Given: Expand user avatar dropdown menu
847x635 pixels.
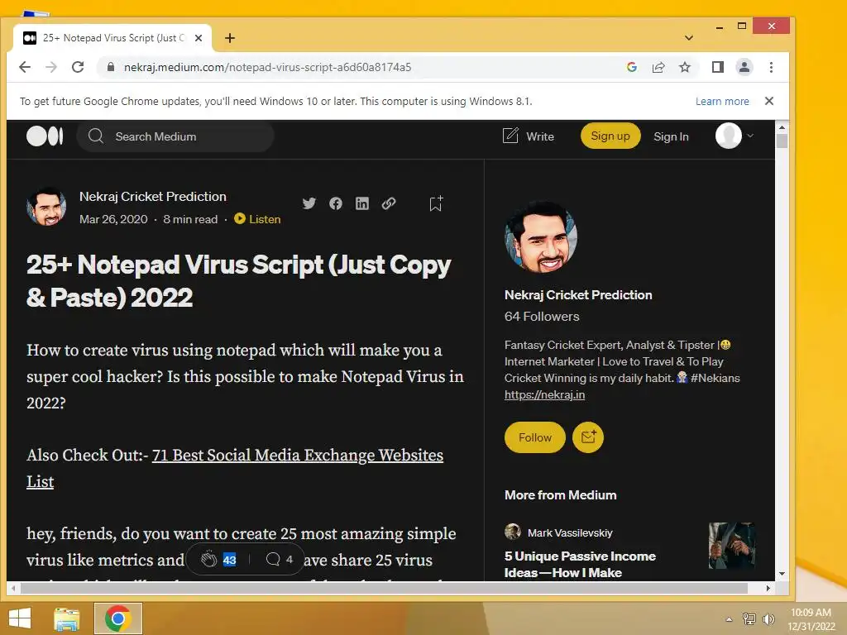Looking at the screenshot, I should click(x=750, y=136).
